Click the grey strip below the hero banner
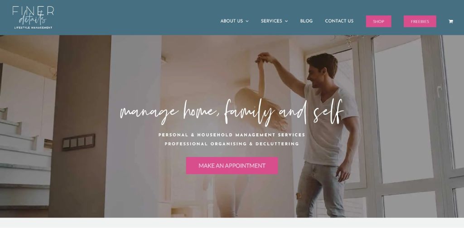This screenshot has height=228, width=464. pyautogui.click(x=232, y=223)
